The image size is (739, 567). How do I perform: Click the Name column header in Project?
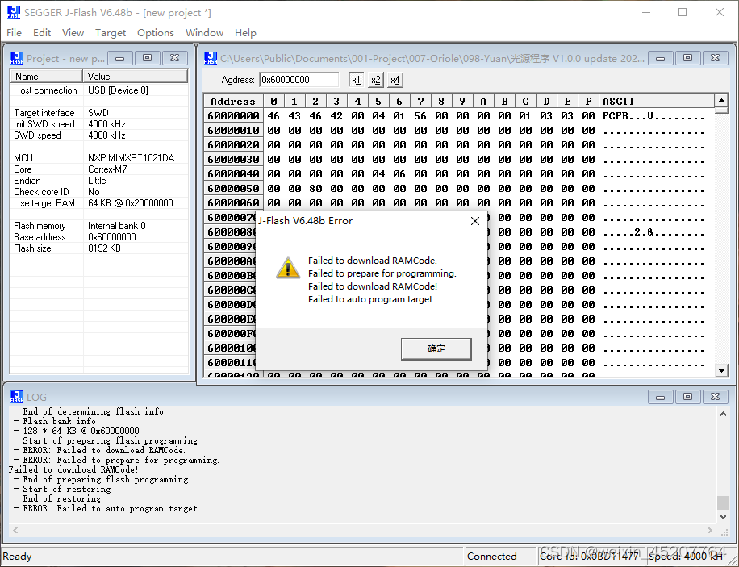tap(47, 77)
